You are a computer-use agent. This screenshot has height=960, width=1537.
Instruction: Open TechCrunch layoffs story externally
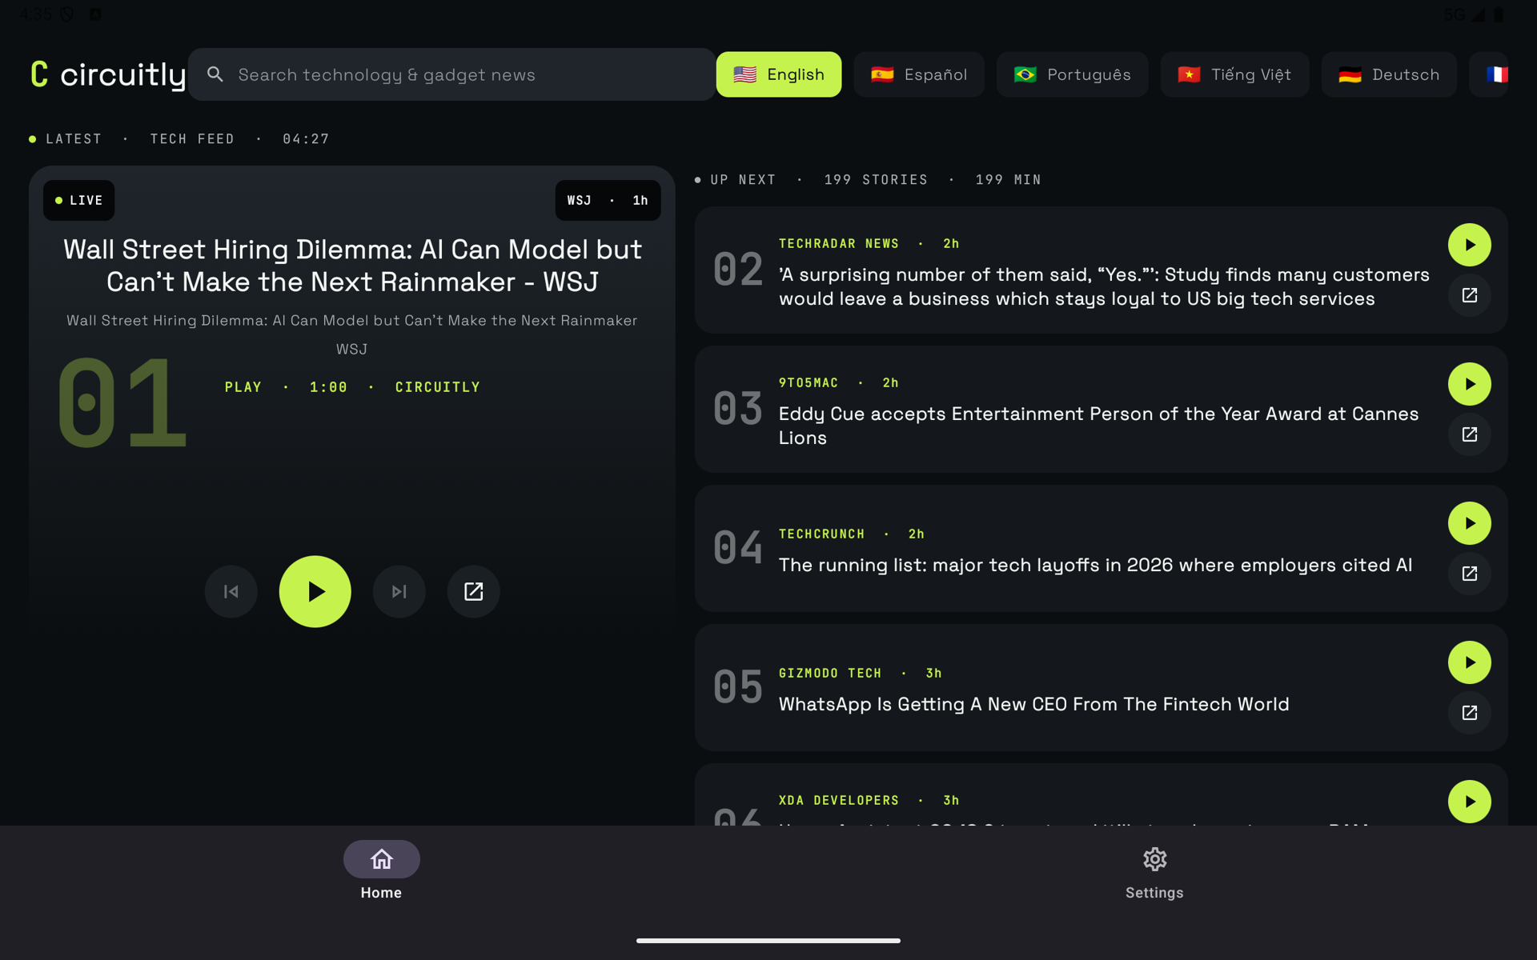click(x=1470, y=574)
